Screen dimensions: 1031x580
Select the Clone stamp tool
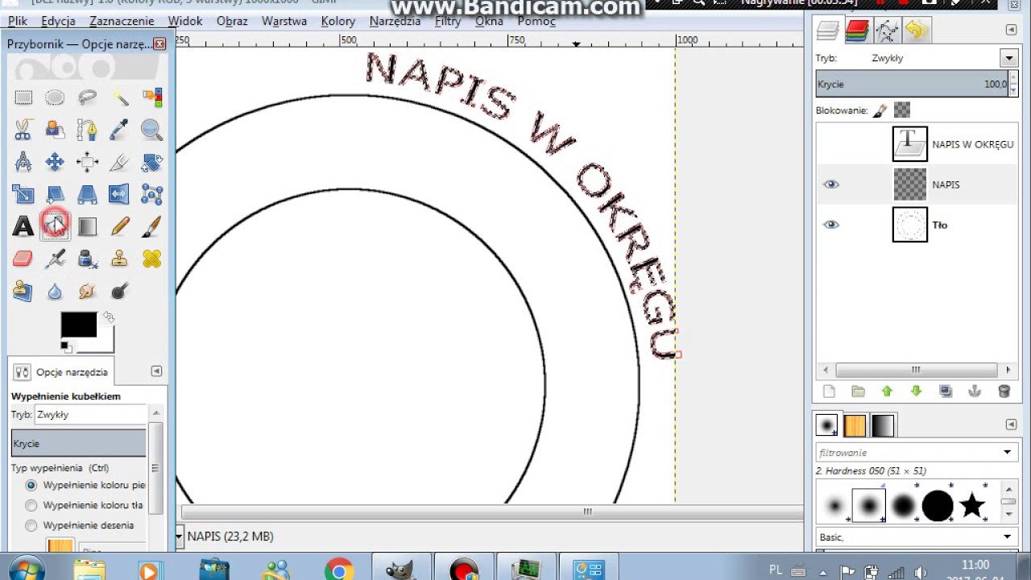[120, 259]
